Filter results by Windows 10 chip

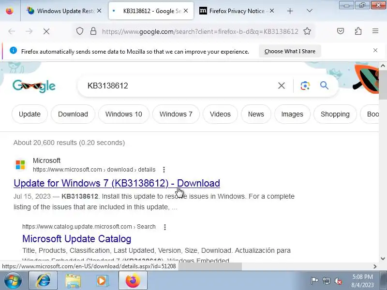124,114
